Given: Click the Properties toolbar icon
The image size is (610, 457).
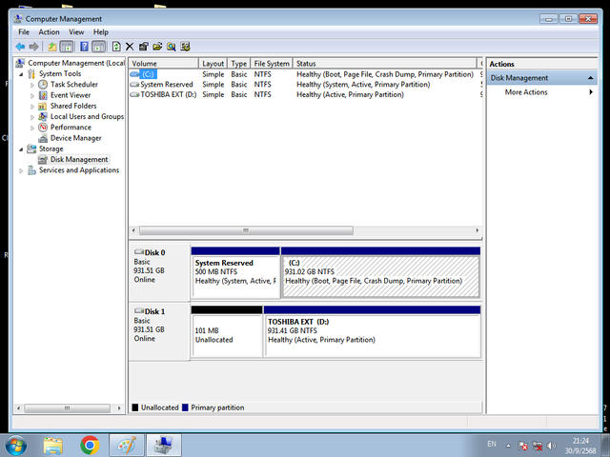Looking at the screenshot, I should 144,47.
